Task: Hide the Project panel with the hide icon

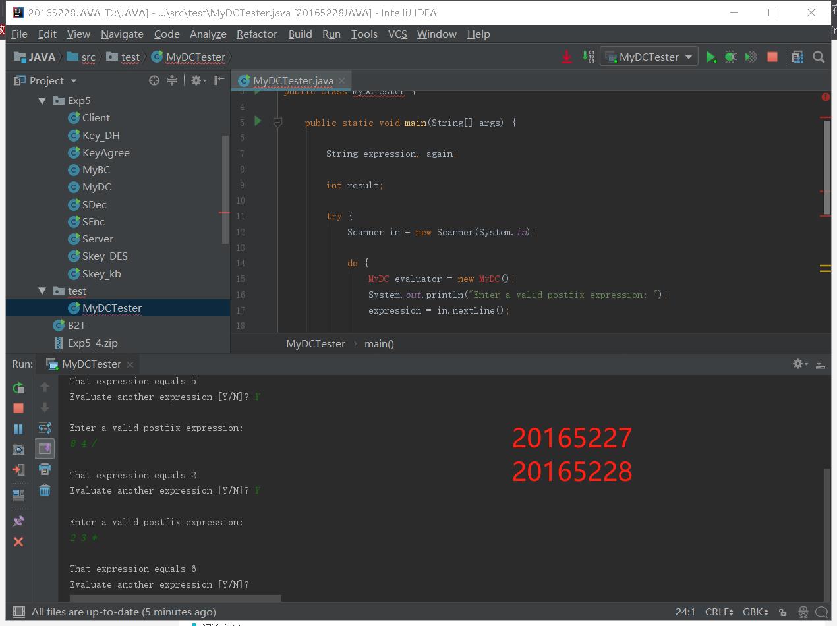Action: (x=219, y=80)
